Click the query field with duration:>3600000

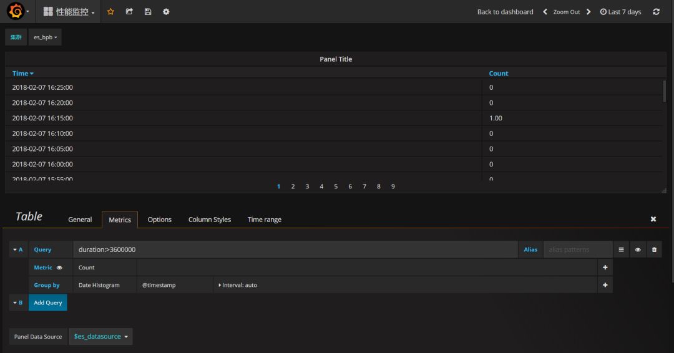coord(295,249)
